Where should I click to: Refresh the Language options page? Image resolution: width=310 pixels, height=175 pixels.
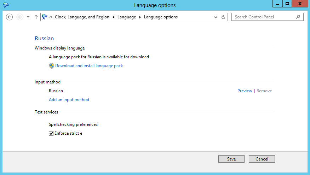[223, 17]
